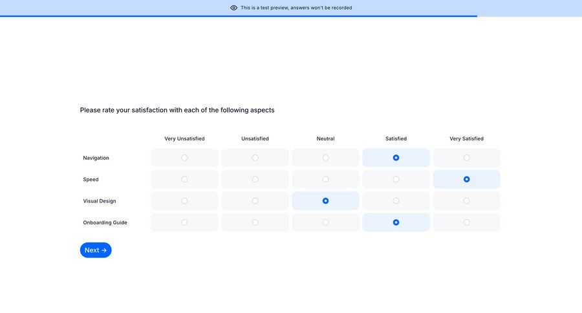582x313 pixels.
Task: Select Unsatisfied for Visual Design
Action: pos(255,201)
